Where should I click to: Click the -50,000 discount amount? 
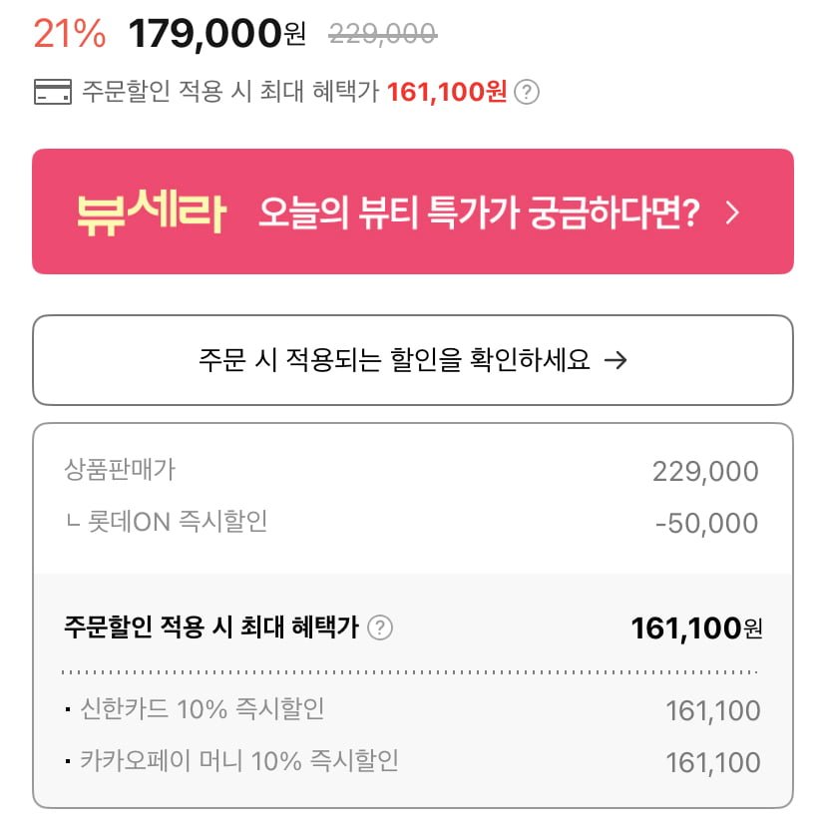click(707, 524)
